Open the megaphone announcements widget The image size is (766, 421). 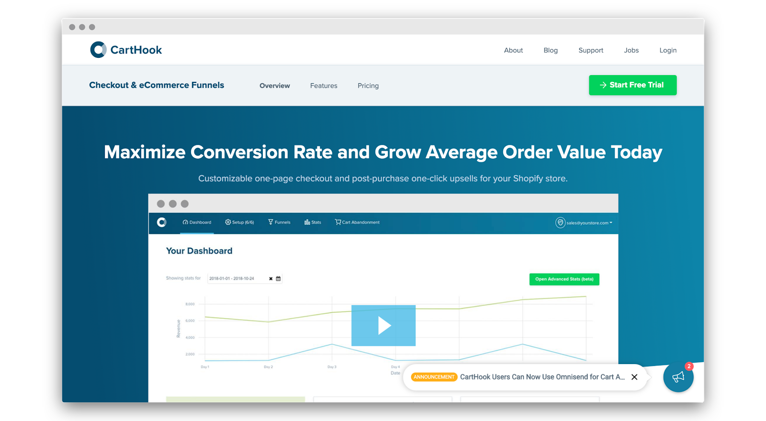pyautogui.click(x=678, y=377)
